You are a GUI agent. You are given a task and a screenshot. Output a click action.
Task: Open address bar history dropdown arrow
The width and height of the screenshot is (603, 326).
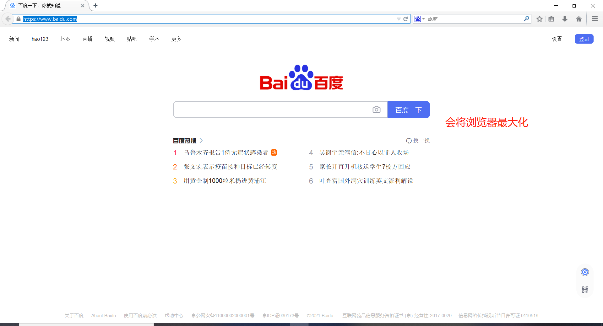click(399, 19)
